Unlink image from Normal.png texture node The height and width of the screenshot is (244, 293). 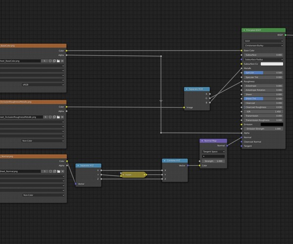pyautogui.click(x=63, y=171)
